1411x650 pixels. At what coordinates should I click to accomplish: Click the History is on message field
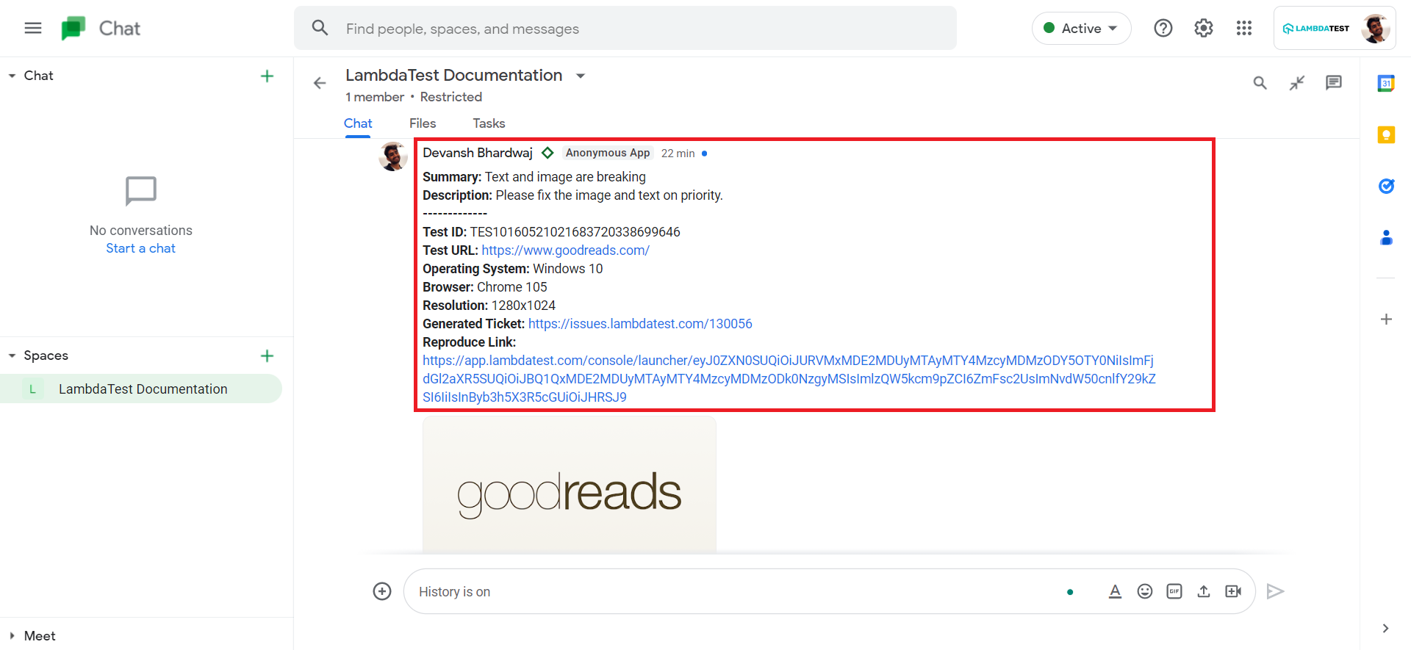(x=735, y=592)
